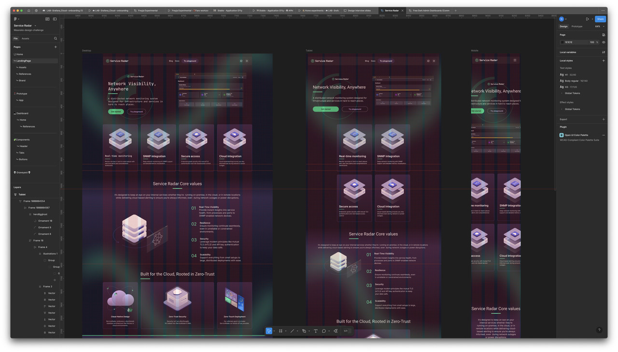Click the page export settings icon
Screen dimensions: 618x352
[604, 35]
